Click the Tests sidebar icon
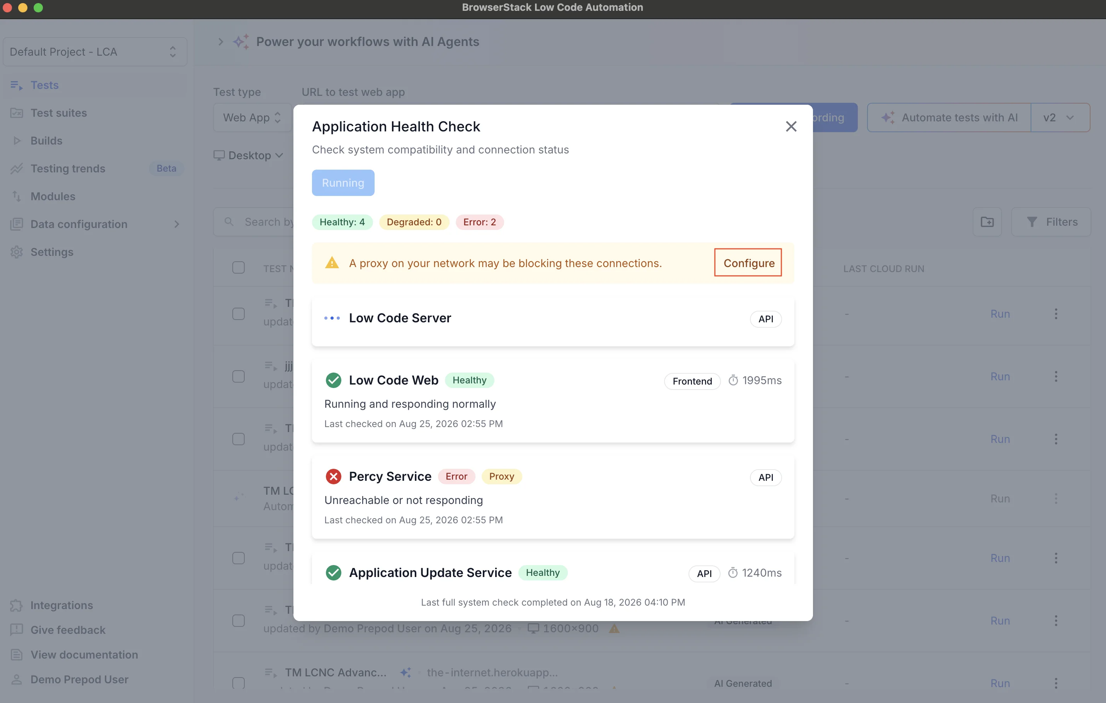Viewport: 1106px width, 703px height. (17, 85)
